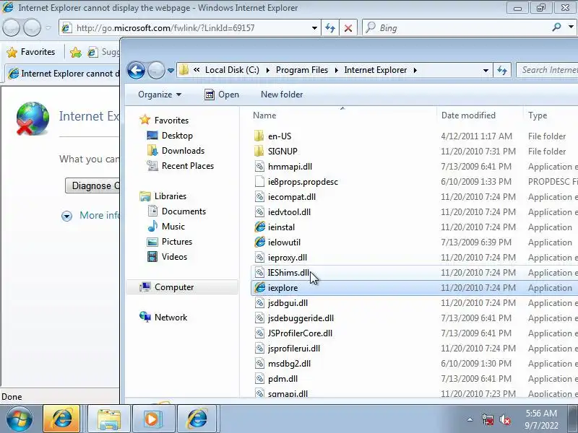The width and height of the screenshot is (578, 433).
Task: Select pdm.dll file name
Action: point(282,378)
